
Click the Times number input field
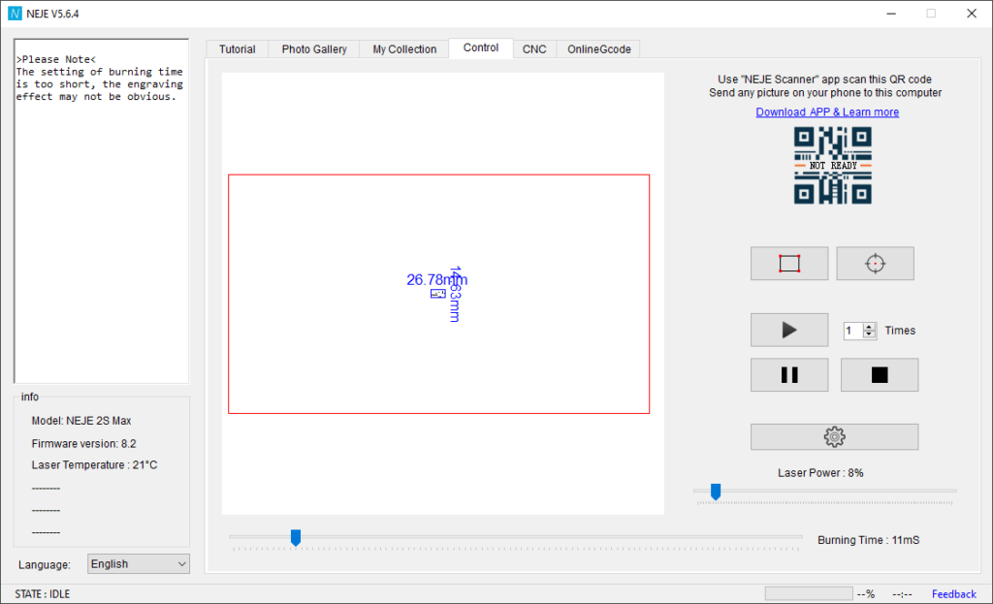853,331
